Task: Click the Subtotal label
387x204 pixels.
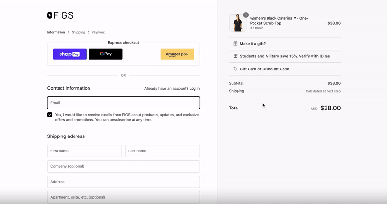Action: (236, 83)
